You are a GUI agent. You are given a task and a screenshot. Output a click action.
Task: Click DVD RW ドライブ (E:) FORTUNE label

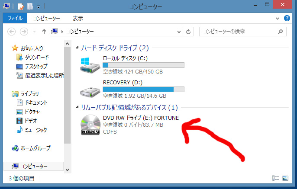pos(141,118)
